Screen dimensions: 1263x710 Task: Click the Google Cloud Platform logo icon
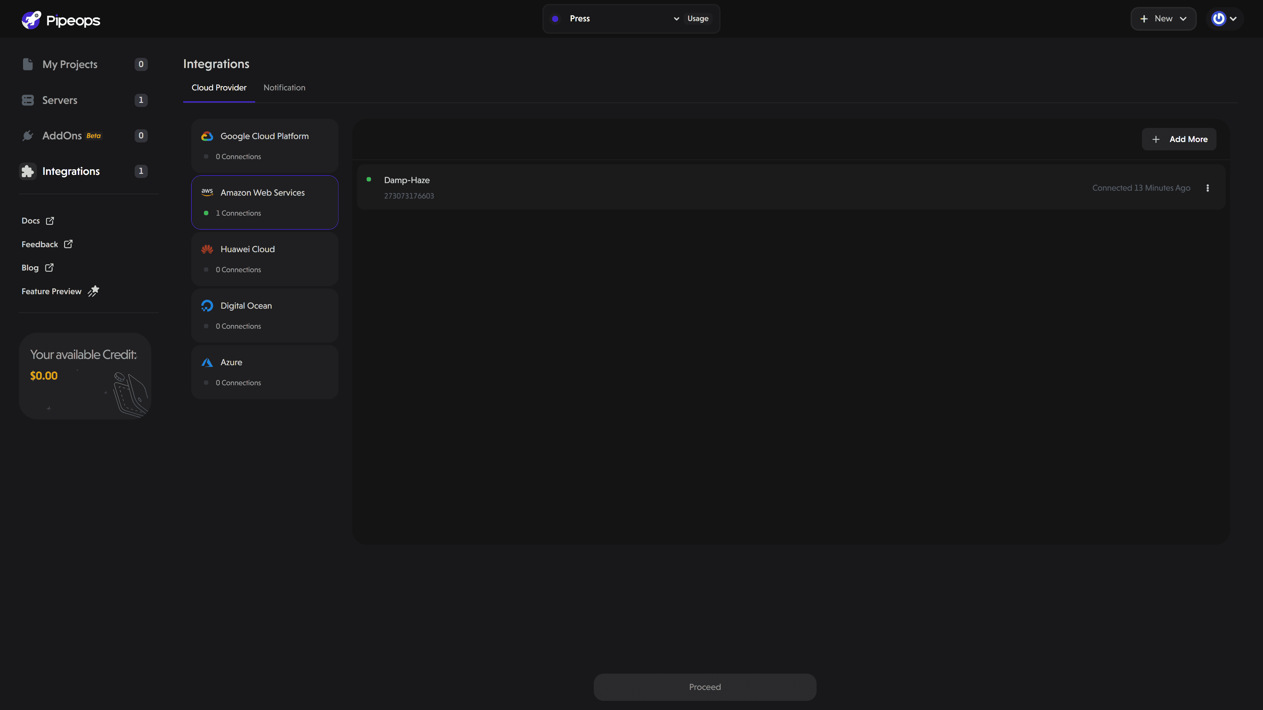(207, 136)
